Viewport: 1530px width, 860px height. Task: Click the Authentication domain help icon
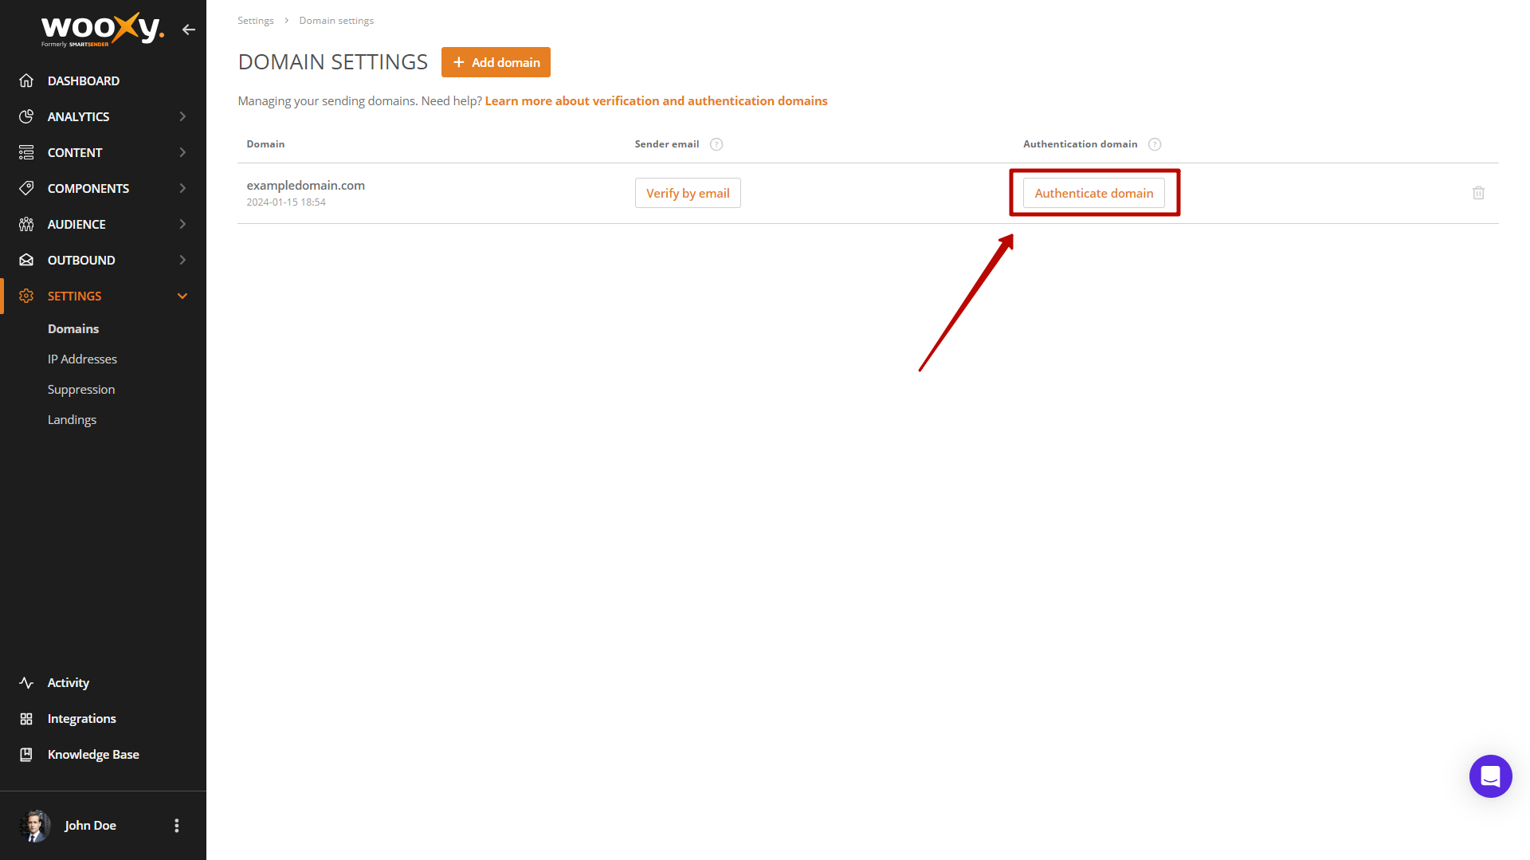pyautogui.click(x=1155, y=144)
